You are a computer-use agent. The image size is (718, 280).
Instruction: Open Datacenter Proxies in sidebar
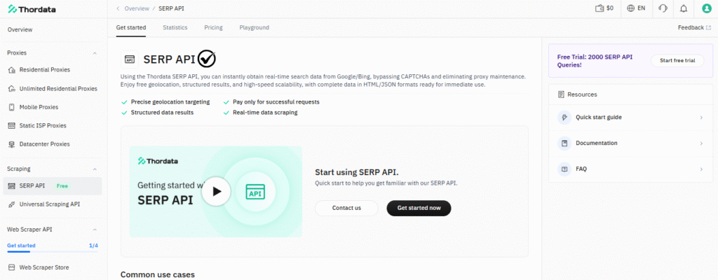click(44, 144)
